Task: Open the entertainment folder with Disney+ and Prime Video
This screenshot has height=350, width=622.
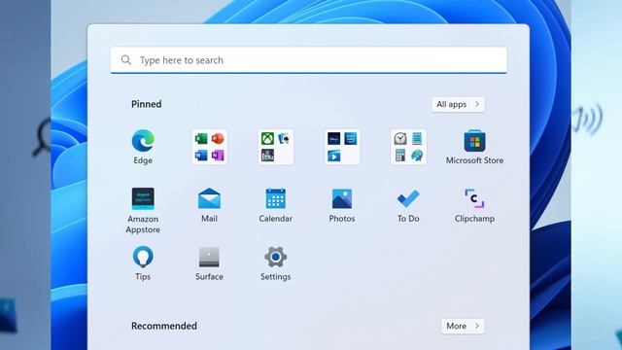Action: pyautogui.click(x=342, y=147)
